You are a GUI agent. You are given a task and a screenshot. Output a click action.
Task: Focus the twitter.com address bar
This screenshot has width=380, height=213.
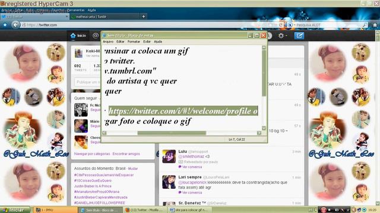coord(145,25)
